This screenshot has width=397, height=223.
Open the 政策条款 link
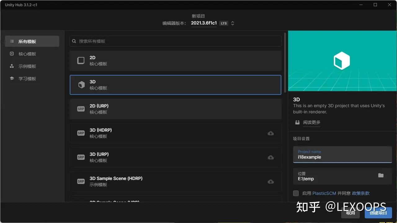pos(360,193)
